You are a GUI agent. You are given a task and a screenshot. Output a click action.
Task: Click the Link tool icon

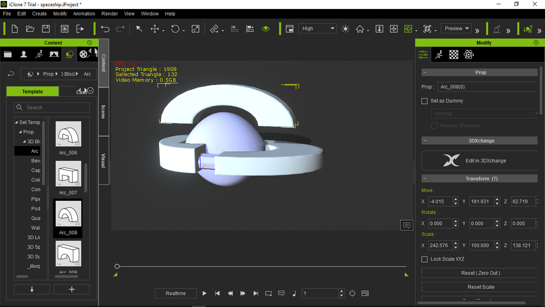215,29
